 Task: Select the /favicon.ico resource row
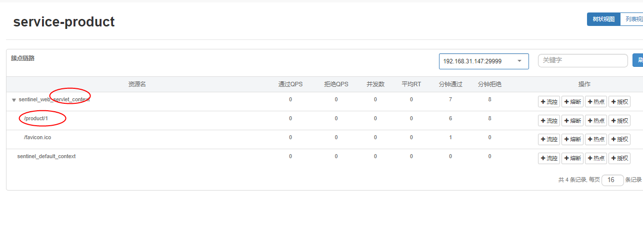[37, 137]
